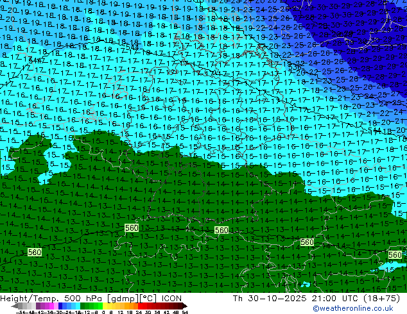Click the "536" height contour label
Image resolution: width=407 pixels, height=314 pixels.
(x=295, y=67)
